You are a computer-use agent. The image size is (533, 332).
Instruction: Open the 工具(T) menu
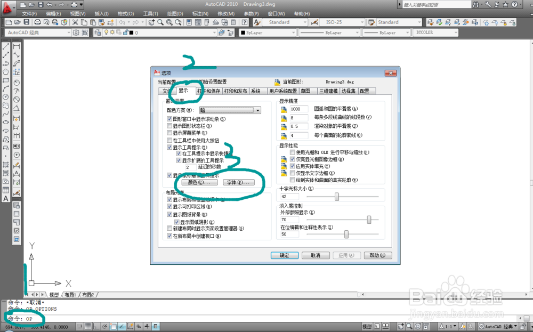(151, 14)
